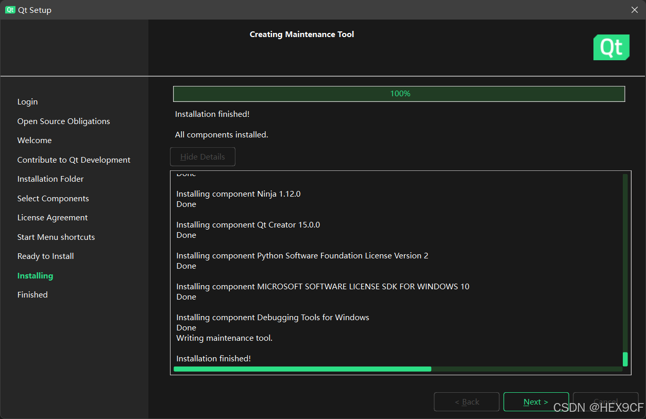This screenshot has width=646, height=419.
Task: Click 'All components installed.' text
Action: pos(222,135)
